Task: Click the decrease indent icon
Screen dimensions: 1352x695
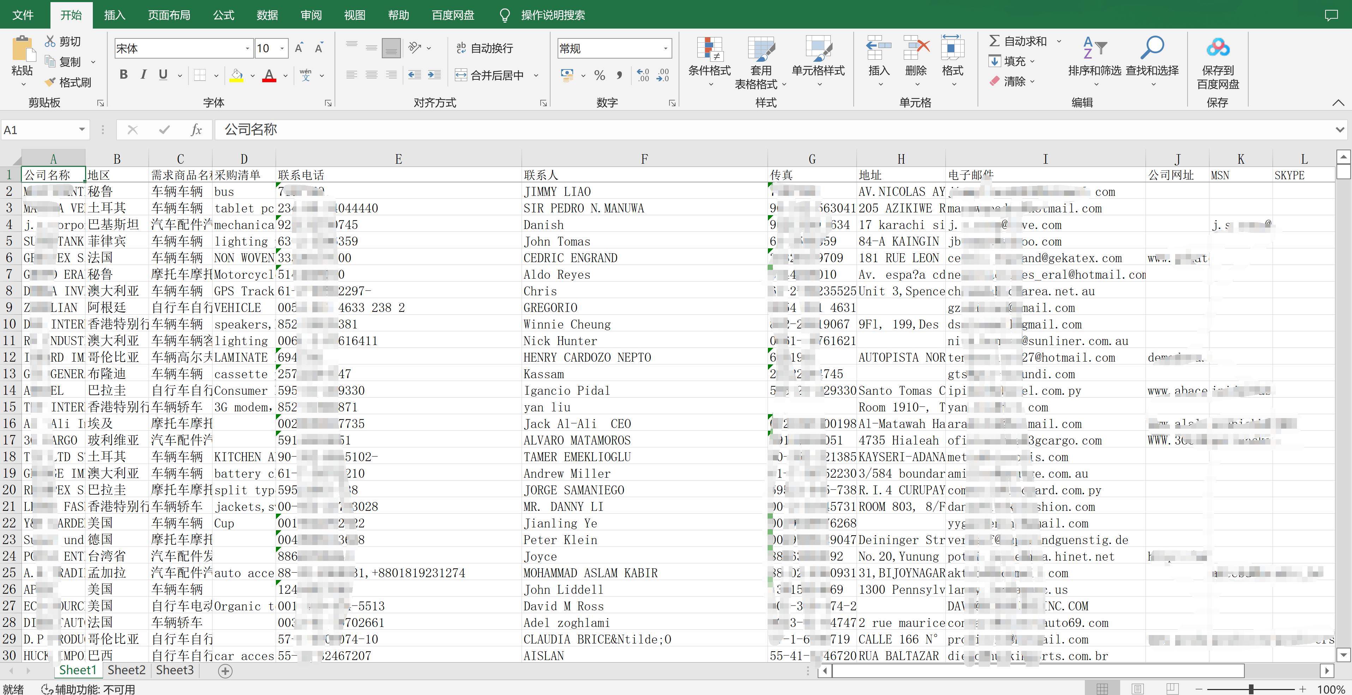Action: tap(415, 75)
